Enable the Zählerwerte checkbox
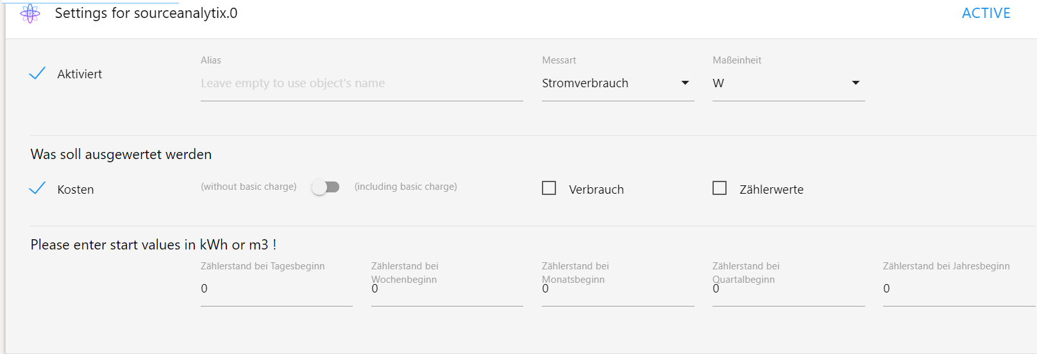Screen dimensions: 1037x354 tap(720, 188)
